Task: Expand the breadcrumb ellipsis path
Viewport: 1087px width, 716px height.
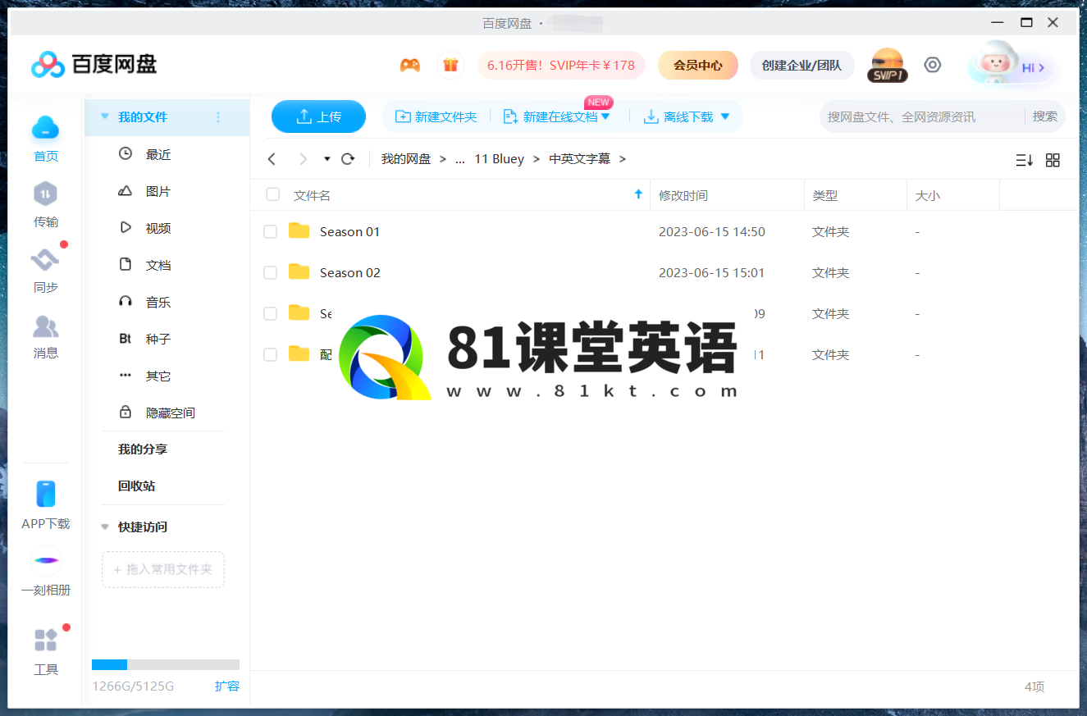Action: click(460, 159)
